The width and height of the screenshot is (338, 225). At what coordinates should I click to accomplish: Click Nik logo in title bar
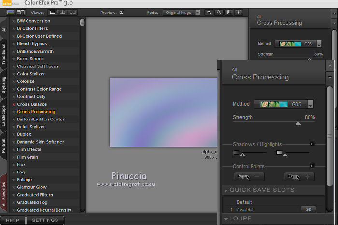click(7, 3)
